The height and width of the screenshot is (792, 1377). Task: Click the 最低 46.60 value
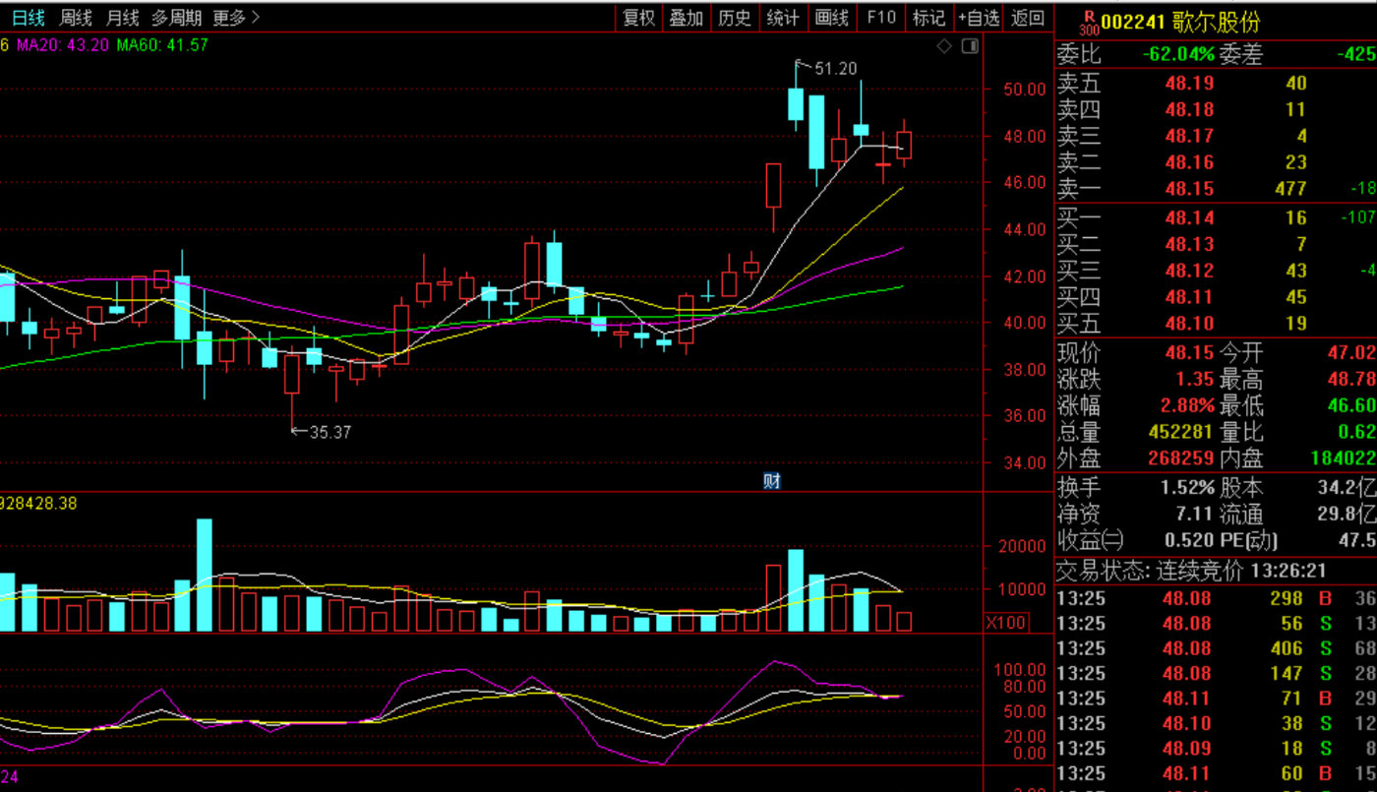(x=1353, y=405)
